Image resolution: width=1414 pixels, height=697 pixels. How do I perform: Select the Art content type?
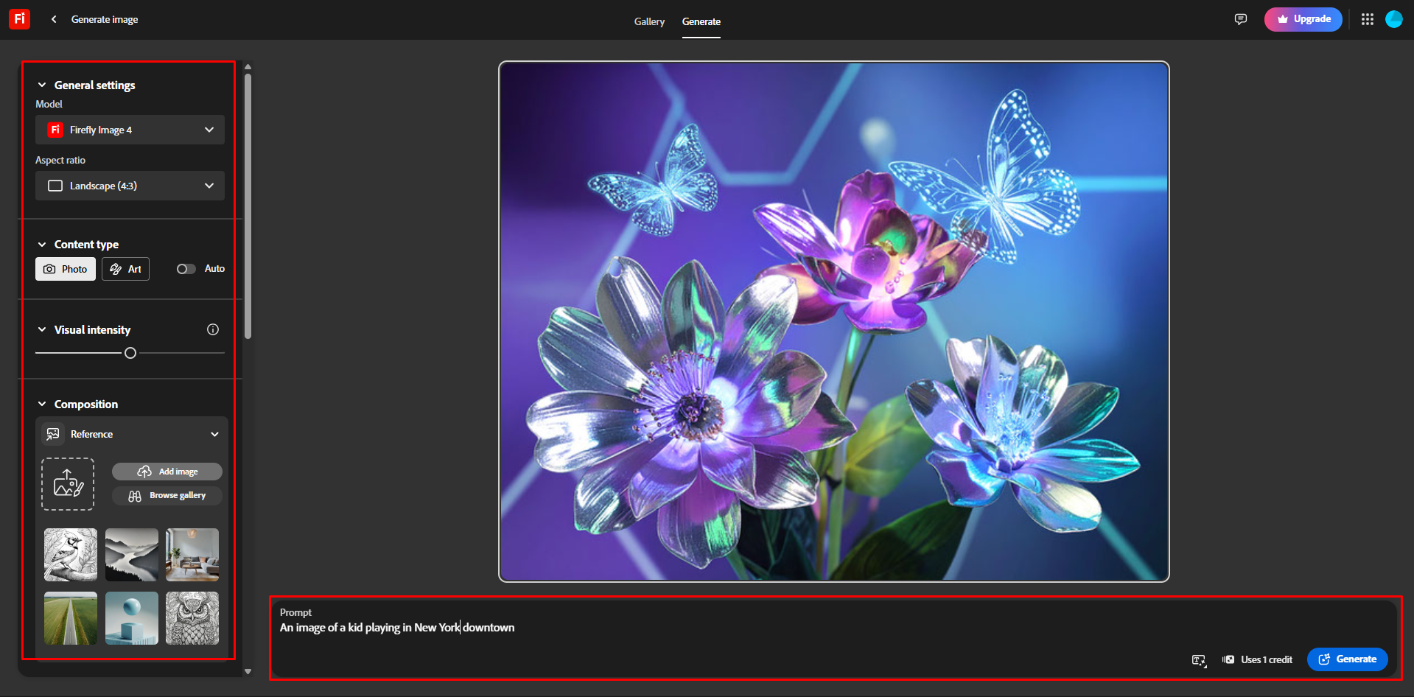click(125, 268)
